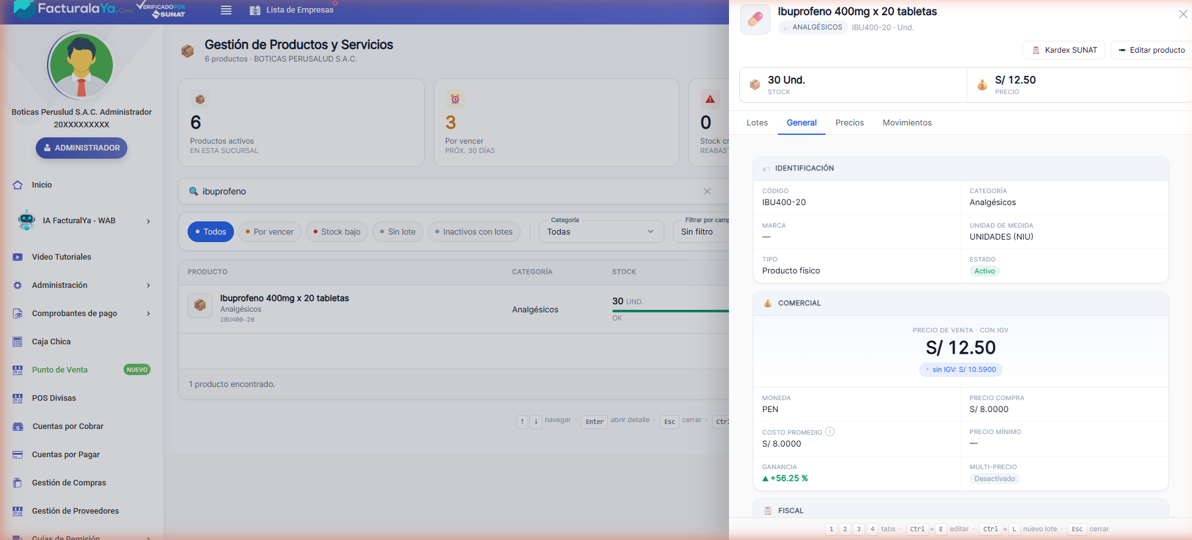Click the FacturalYa.com logo
Image resolution: width=1192 pixels, height=540 pixels.
point(73,9)
